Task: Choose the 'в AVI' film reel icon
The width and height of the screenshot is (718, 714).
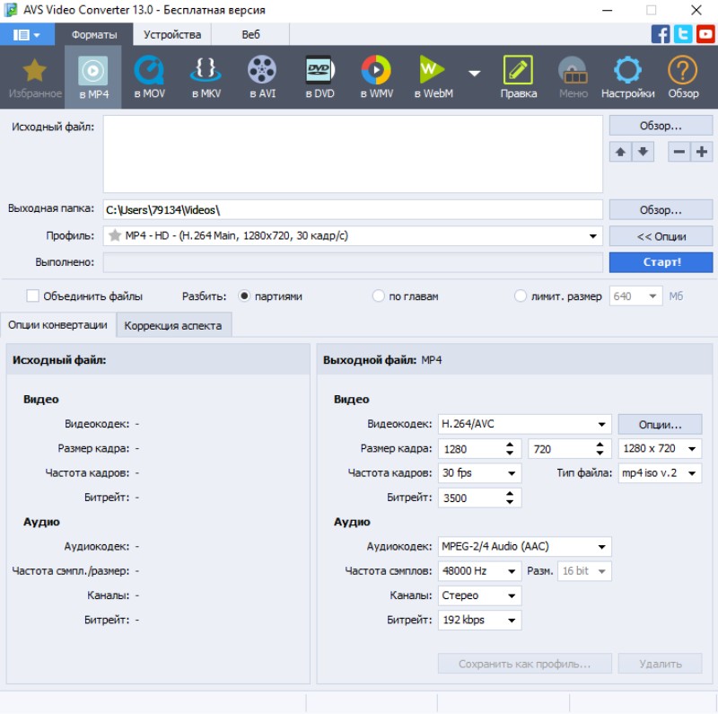Action: point(262,70)
